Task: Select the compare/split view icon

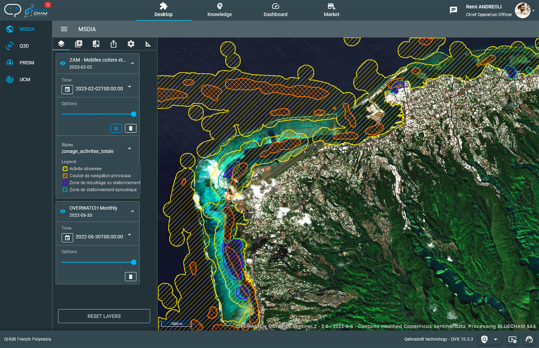Action: click(x=96, y=44)
